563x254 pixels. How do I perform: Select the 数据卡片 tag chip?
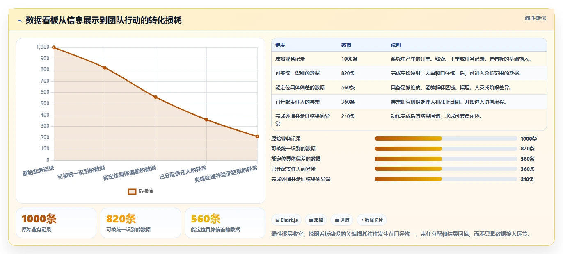371,220
